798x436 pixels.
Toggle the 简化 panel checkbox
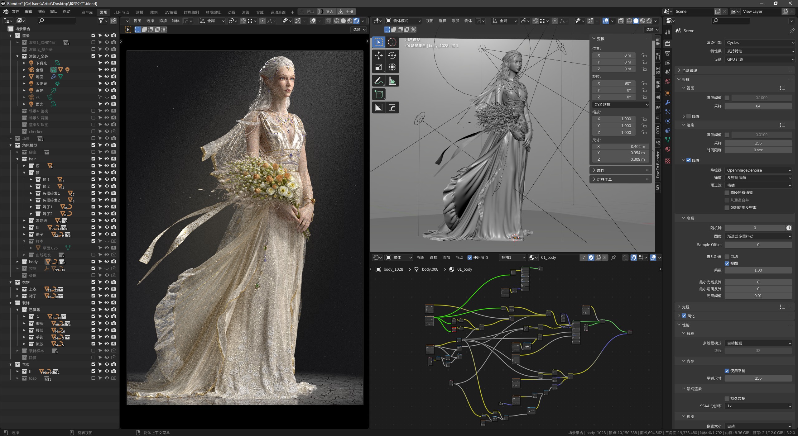(x=684, y=316)
